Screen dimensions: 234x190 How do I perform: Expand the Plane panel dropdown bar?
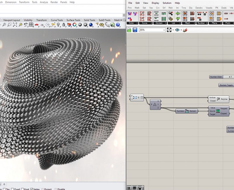[215, 23]
